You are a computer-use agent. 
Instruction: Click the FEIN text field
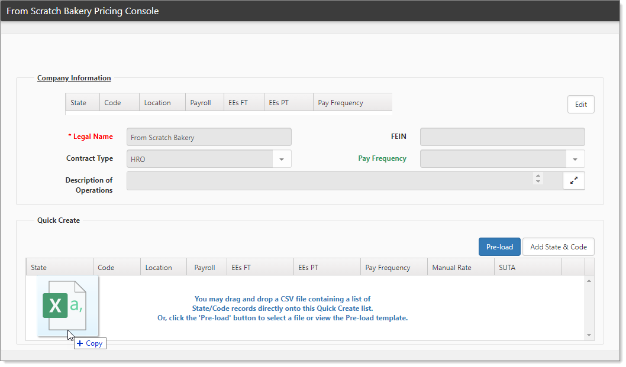click(502, 137)
